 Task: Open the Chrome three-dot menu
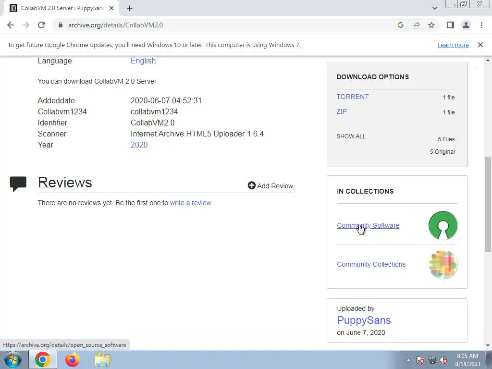[481, 25]
